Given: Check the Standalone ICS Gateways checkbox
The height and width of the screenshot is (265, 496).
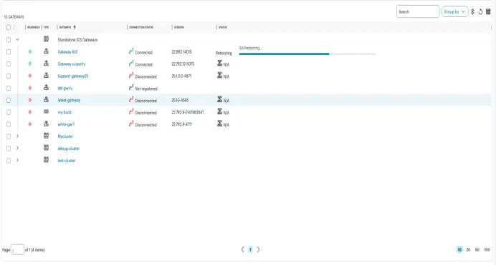Looking at the screenshot, I should pyautogui.click(x=9, y=40).
